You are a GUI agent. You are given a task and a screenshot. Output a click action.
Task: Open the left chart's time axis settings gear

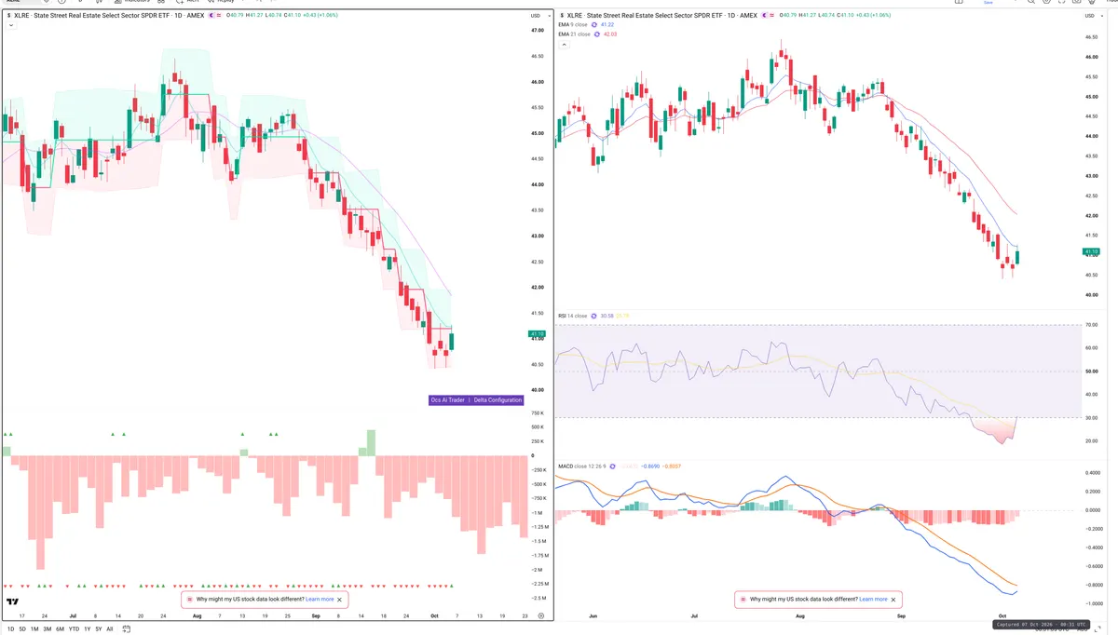[541, 616]
